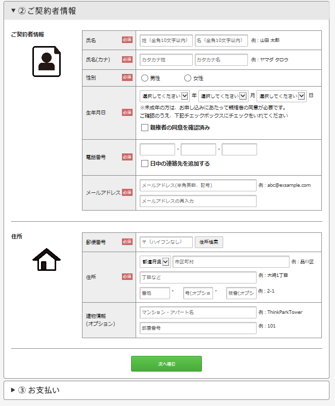
Task: Click the 住所検索 button
Action: 209,242
